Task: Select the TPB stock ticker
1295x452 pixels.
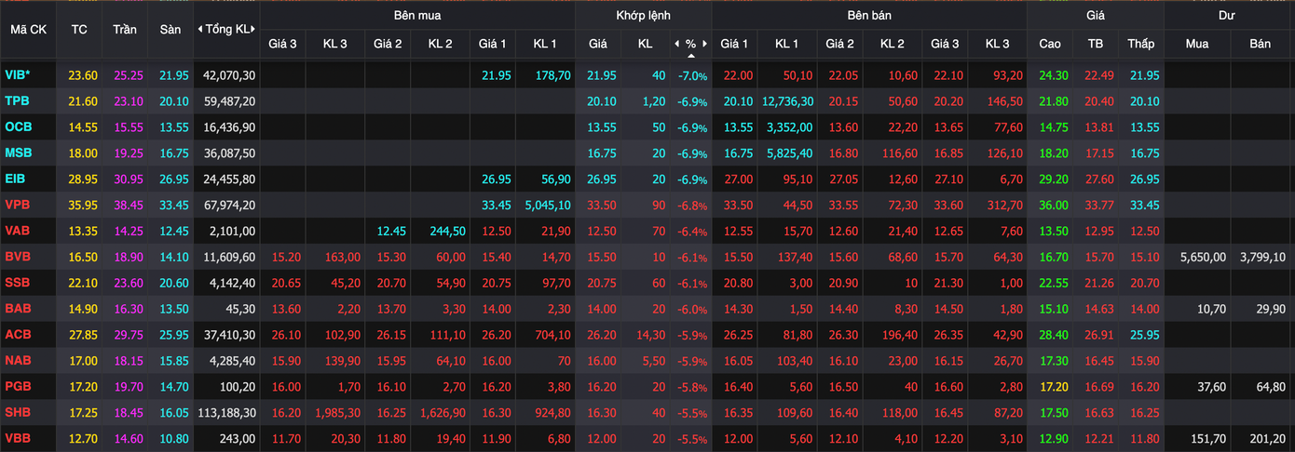Action: (x=18, y=101)
